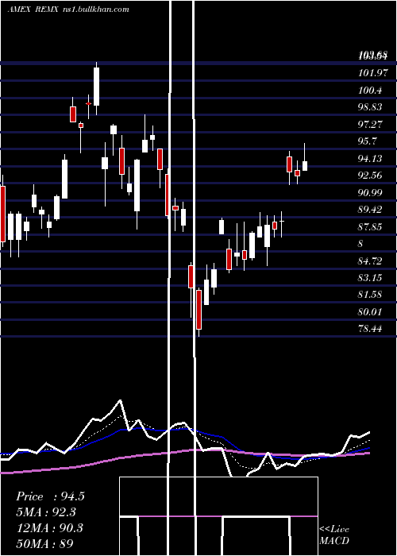
Task: Select the 80.01 price axis label
Action: [371, 312]
